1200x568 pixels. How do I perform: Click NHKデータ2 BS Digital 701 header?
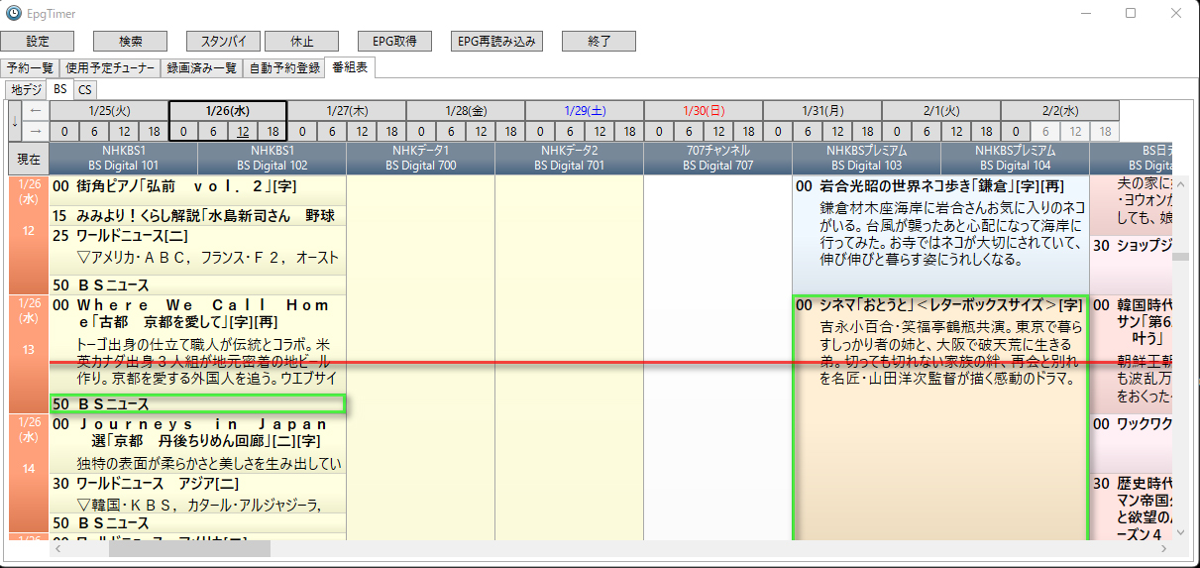pyautogui.click(x=570, y=159)
